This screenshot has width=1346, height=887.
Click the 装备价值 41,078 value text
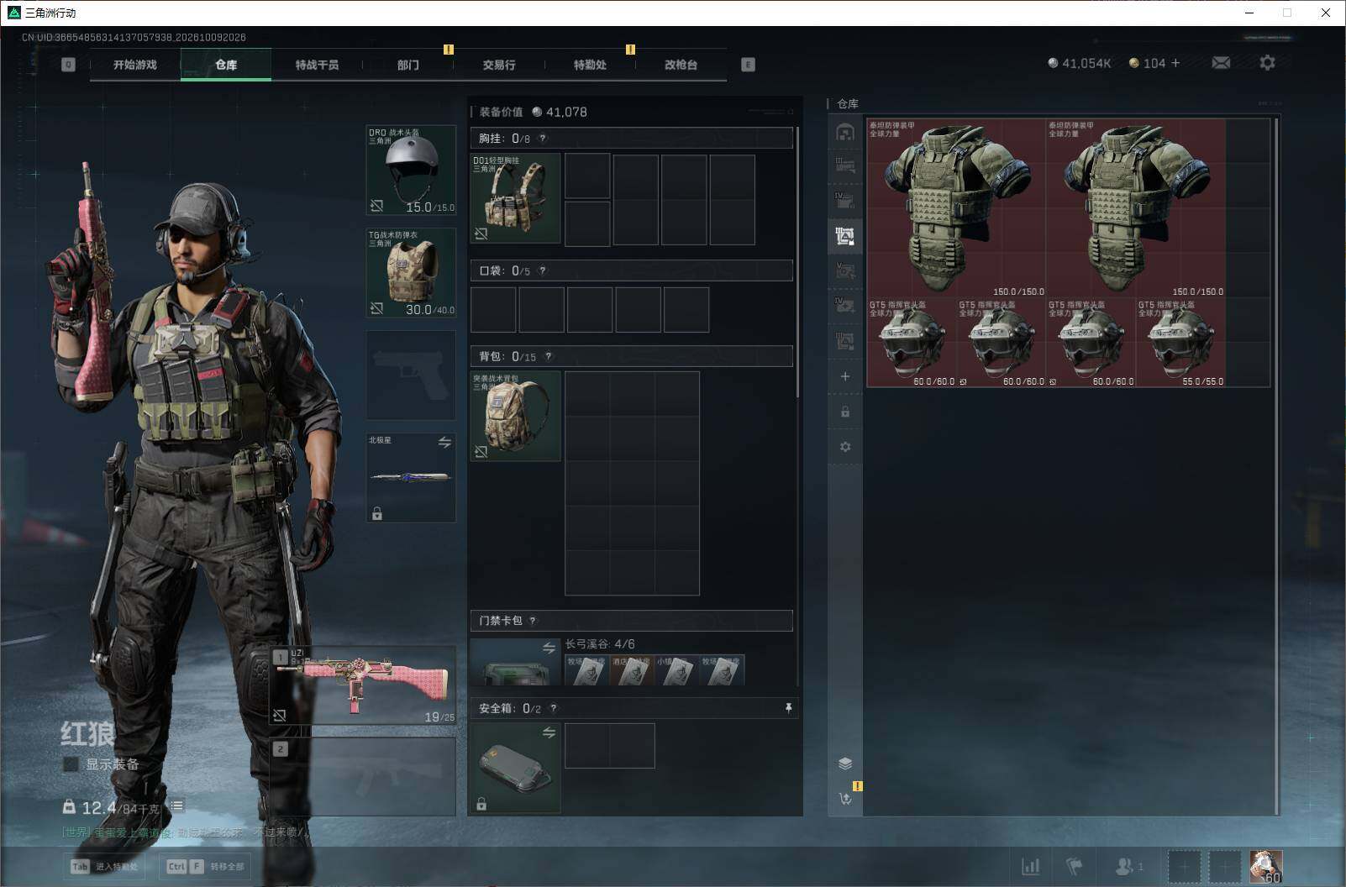(534, 112)
